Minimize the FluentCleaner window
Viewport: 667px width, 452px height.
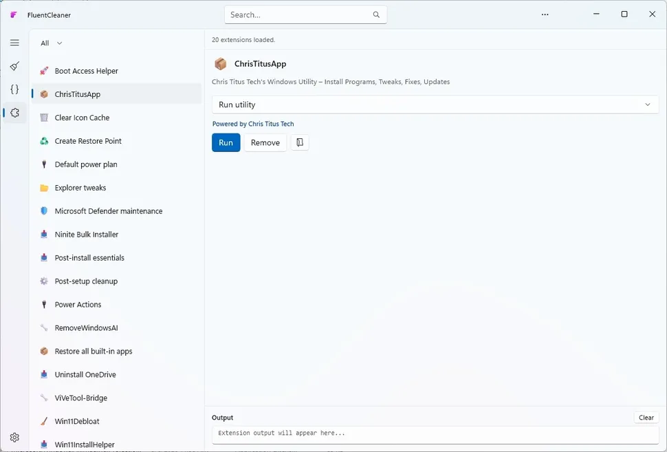[596, 14]
